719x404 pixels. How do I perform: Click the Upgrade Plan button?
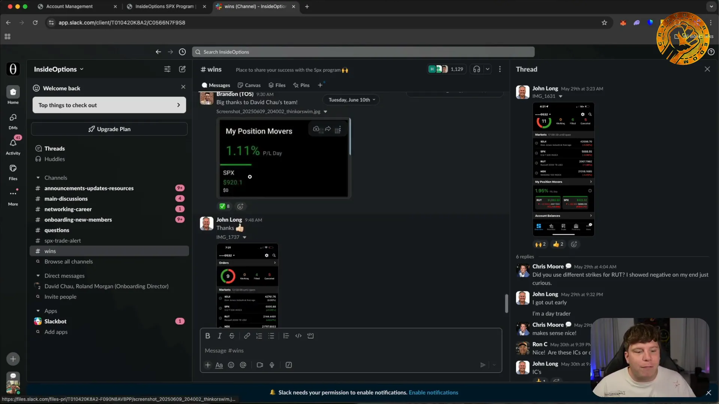pyautogui.click(x=109, y=129)
